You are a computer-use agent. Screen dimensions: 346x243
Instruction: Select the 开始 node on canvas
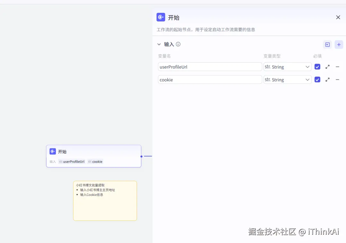coord(94,156)
